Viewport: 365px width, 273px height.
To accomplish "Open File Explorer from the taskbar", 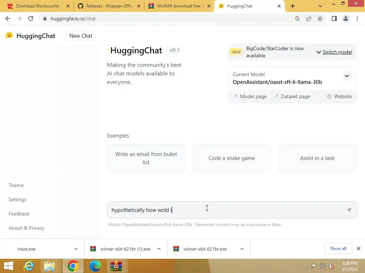I will click(x=50, y=266).
